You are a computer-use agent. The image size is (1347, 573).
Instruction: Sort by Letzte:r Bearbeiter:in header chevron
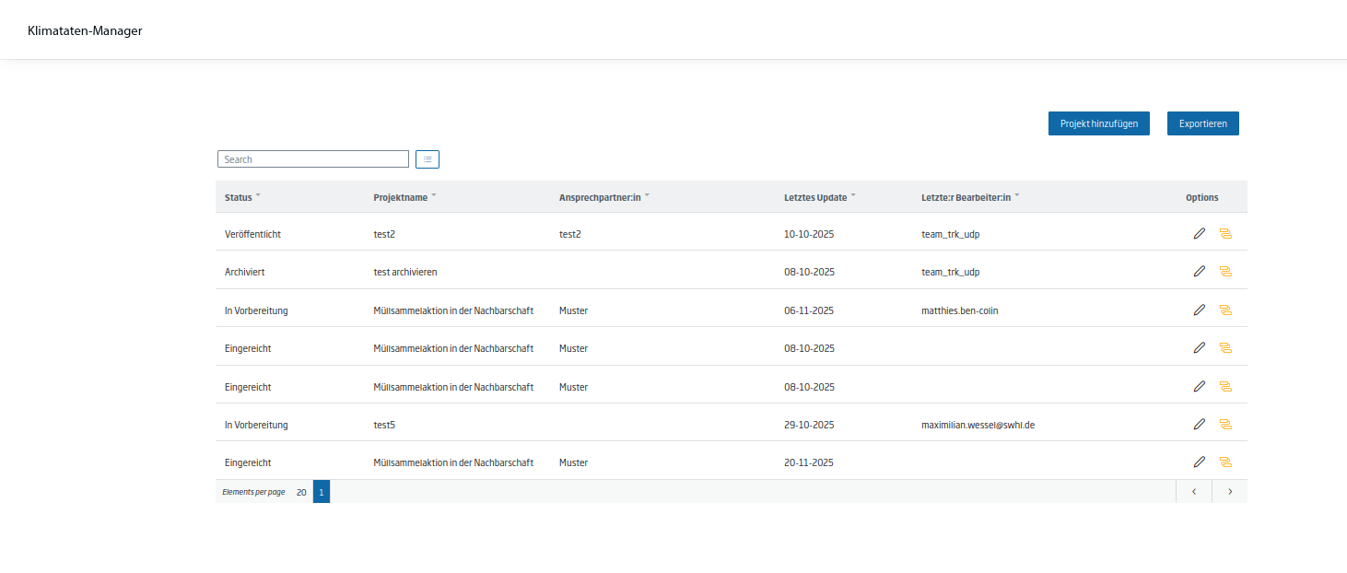coord(1016,193)
